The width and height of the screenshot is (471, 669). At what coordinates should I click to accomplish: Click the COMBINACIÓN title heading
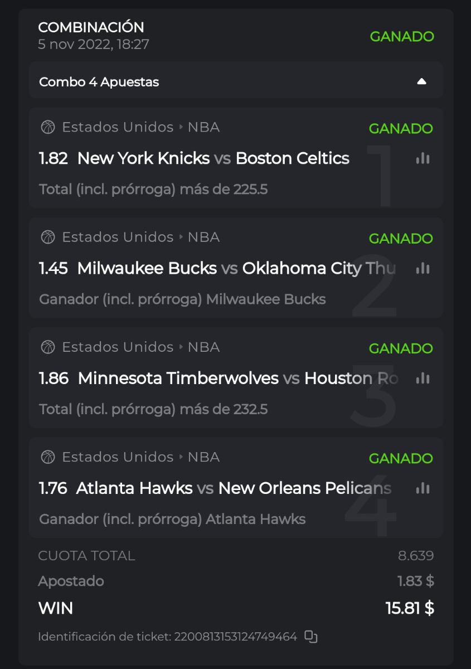[x=91, y=27]
